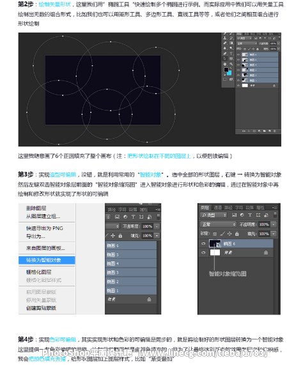The height and width of the screenshot is (365, 303).
Task: Click shape layer filter icon in smart object panel
Action: click(258, 215)
